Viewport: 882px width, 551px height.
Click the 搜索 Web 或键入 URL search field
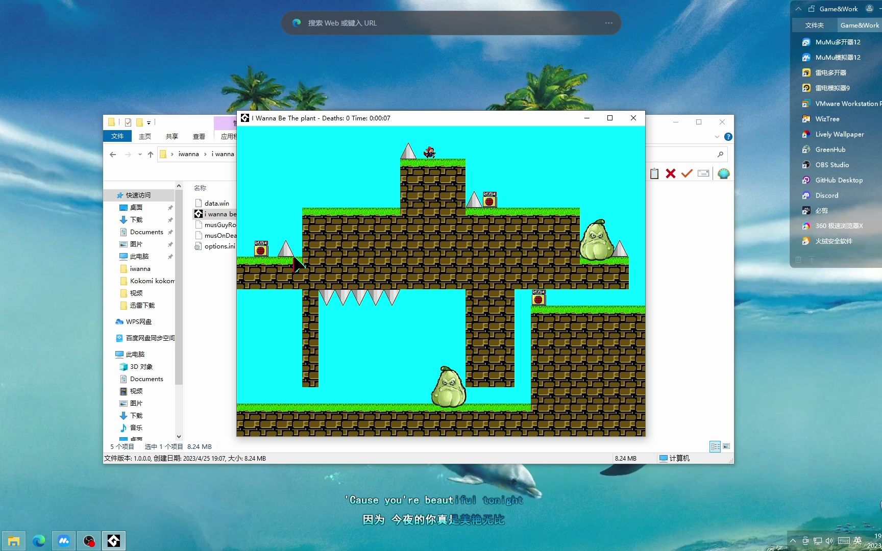[451, 23]
